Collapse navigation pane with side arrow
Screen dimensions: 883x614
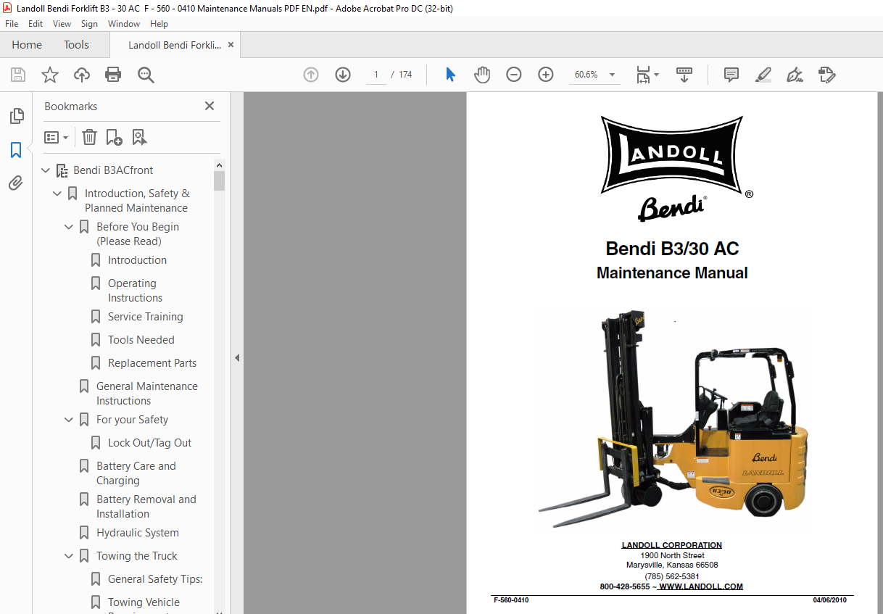click(x=236, y=357)
